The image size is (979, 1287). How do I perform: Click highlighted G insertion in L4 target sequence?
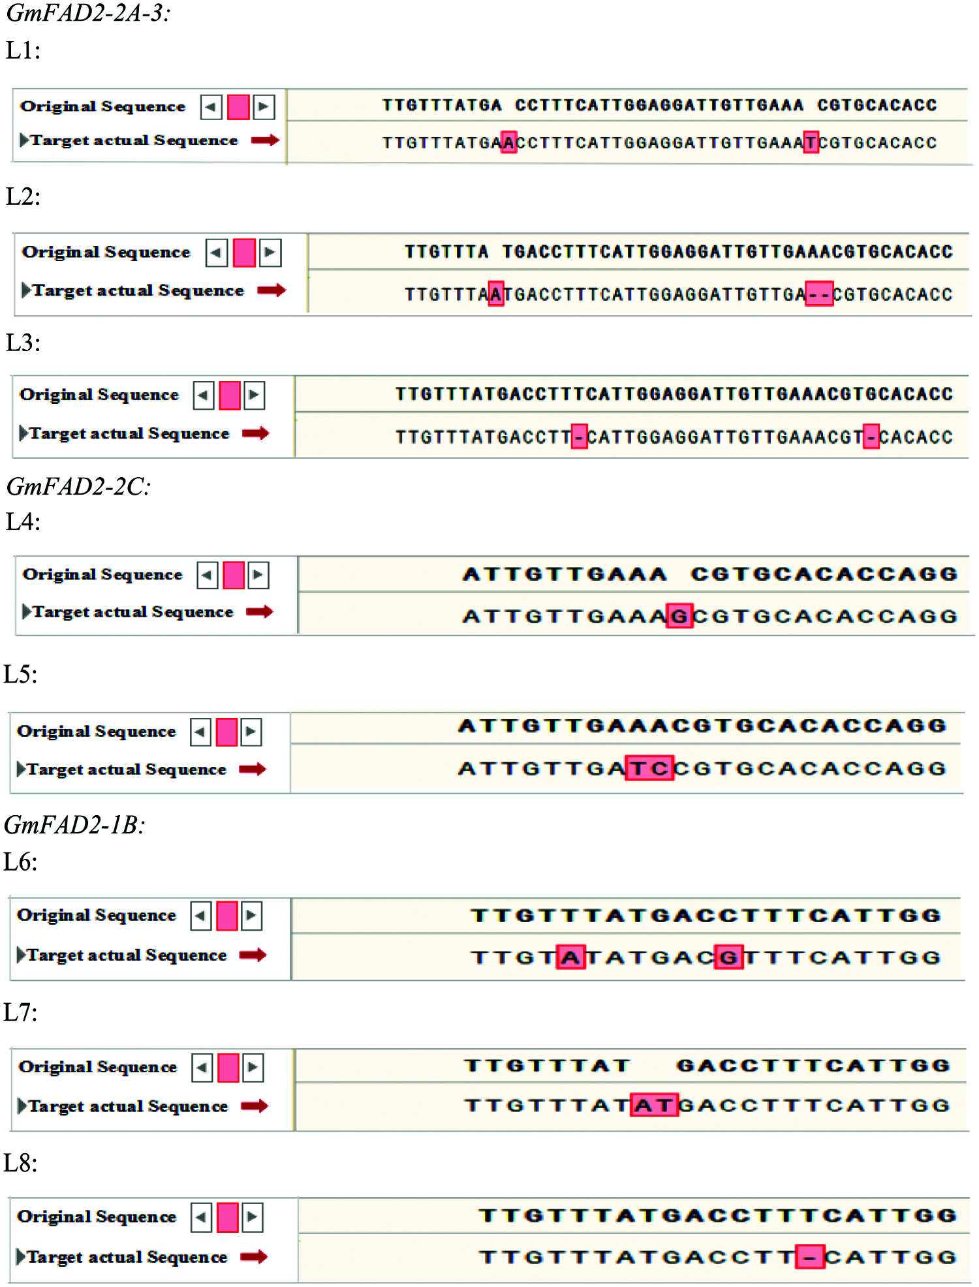(x=679, y=616)
